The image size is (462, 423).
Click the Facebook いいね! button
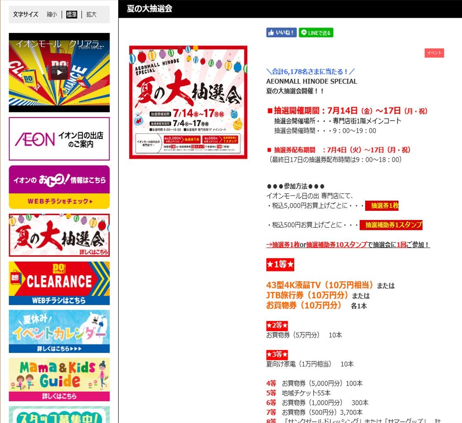281,33
